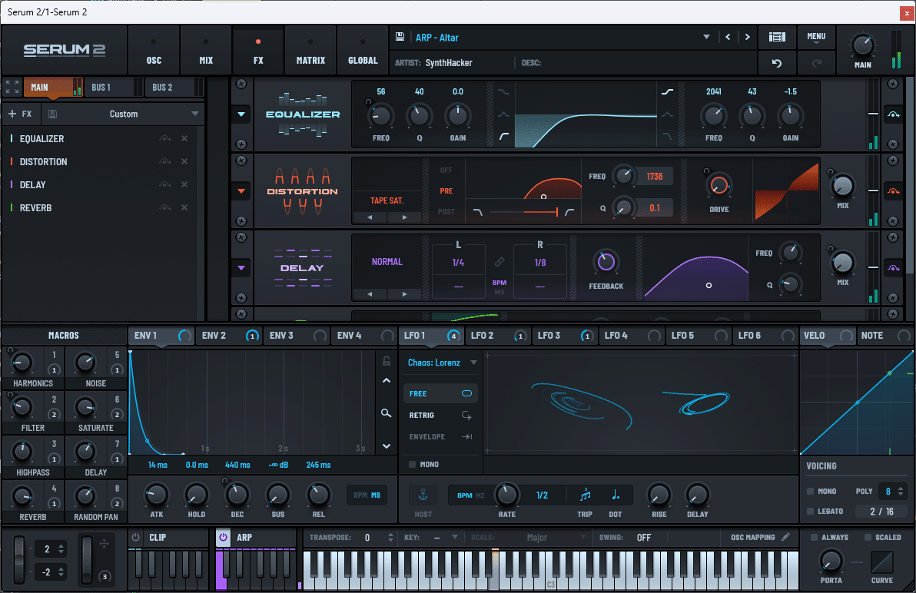The width and height of the screenshot is (916, 593).
Task: Click the OSC Mapping pencil icon
Action: tap(785, 537)
